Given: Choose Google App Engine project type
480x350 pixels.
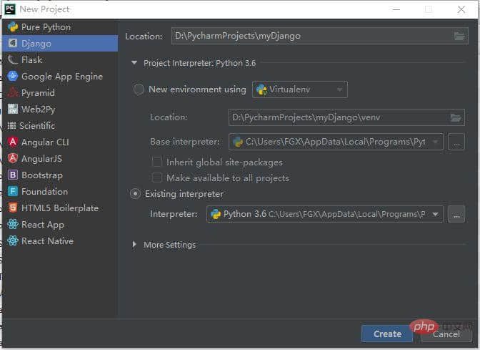Looking at the screenshot, I should pyautogui.click(x=60, y=76).
